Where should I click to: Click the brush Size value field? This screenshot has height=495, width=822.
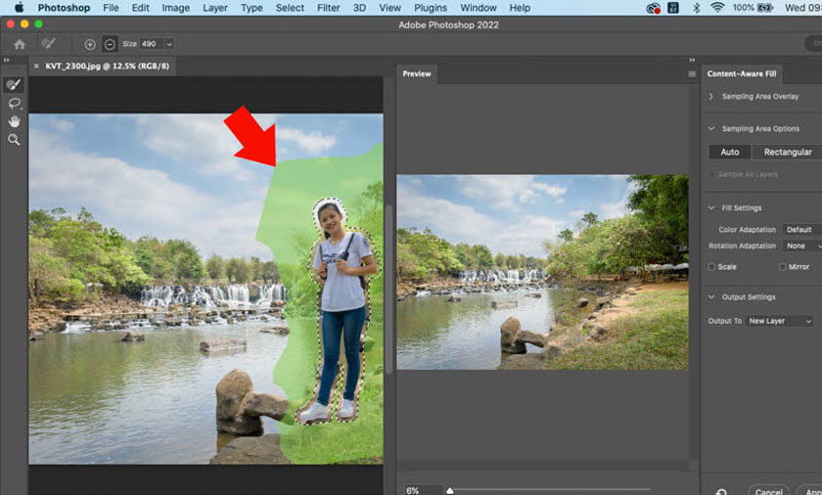(x=152, y=44)
